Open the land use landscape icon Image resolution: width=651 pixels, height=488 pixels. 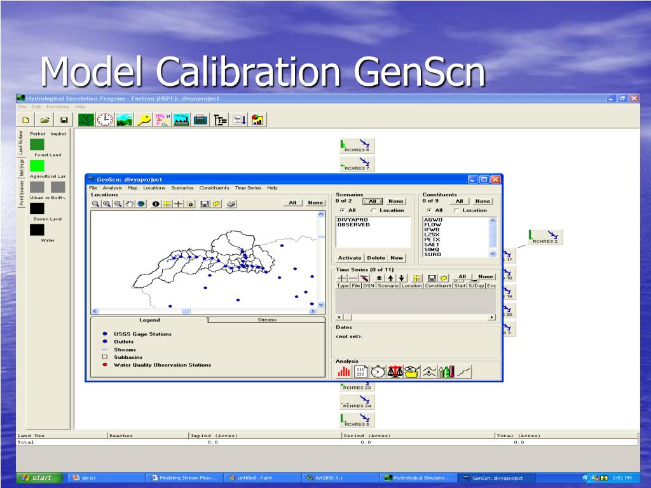[x=124, y=120]
